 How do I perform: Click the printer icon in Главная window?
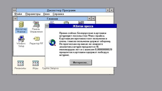click(x=51, y=22)
